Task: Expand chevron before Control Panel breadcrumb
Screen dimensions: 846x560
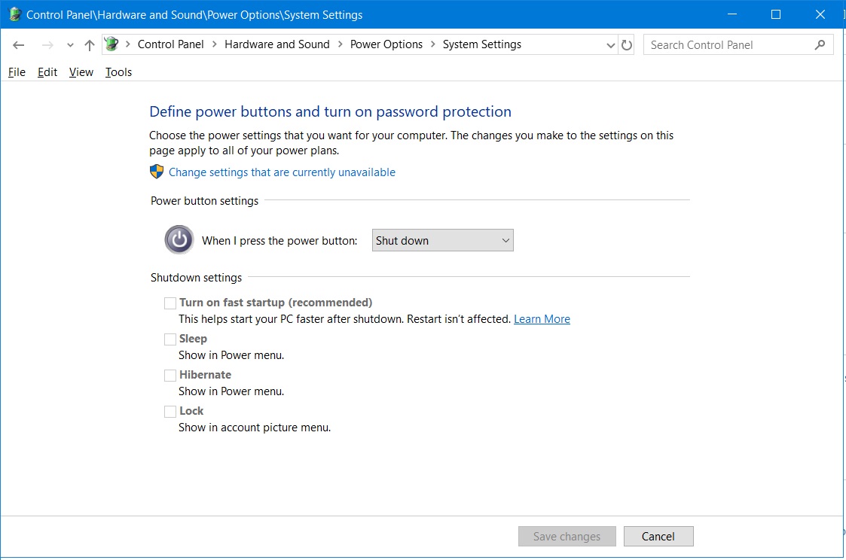Action: coord(128,44)
